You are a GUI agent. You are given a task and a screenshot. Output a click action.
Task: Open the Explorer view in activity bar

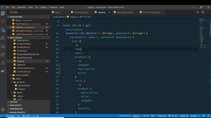click(x=3, y=13)
